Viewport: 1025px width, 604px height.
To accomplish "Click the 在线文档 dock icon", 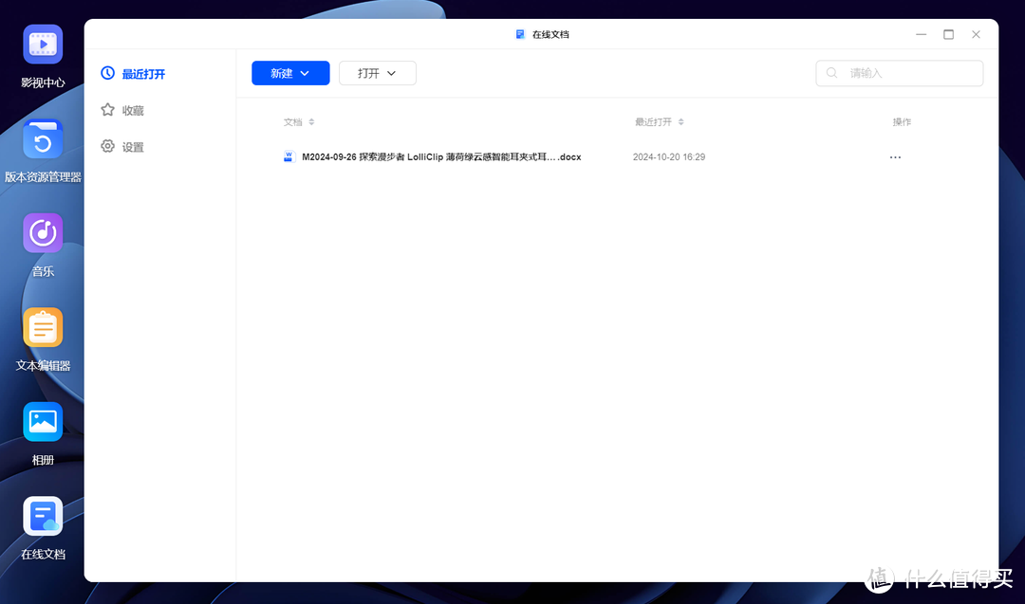I will [43, 516].
